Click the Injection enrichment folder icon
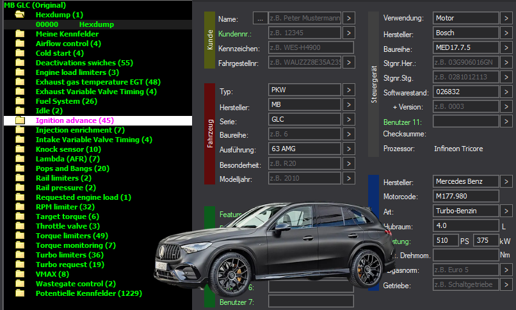The height and width of the screenshot is (310, 516). coord(20,129)
